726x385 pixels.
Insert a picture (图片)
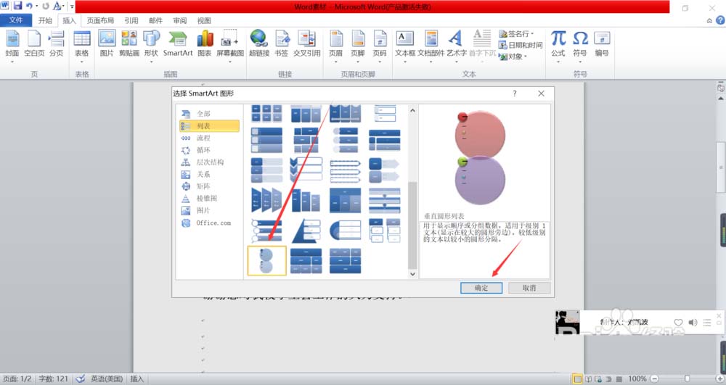point(107,44)
